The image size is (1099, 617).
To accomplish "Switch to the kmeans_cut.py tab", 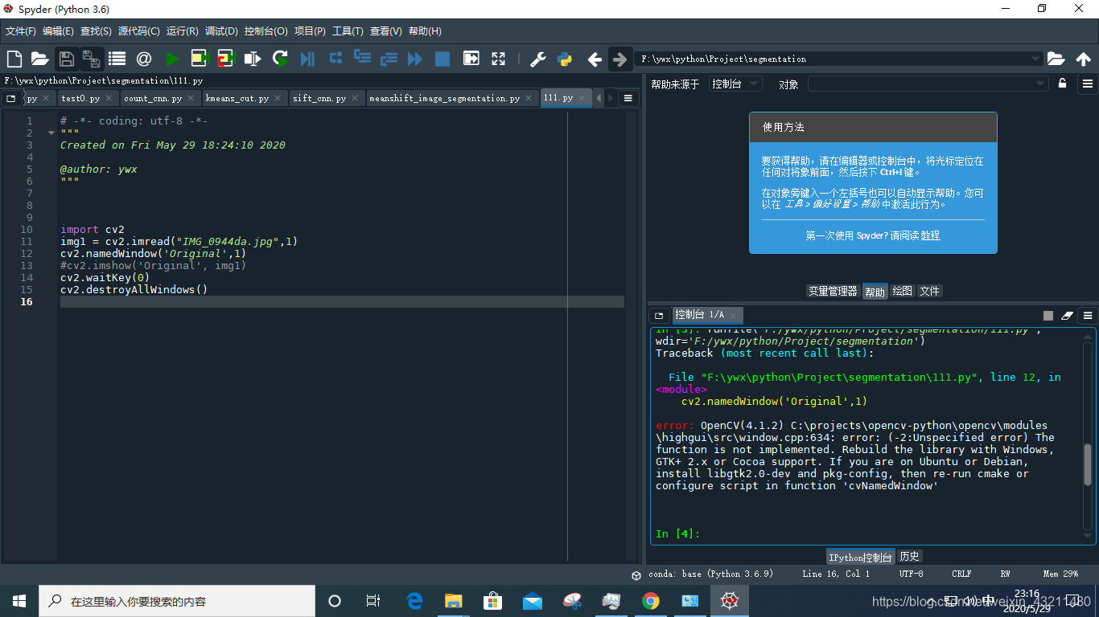I will coord(236,97).
